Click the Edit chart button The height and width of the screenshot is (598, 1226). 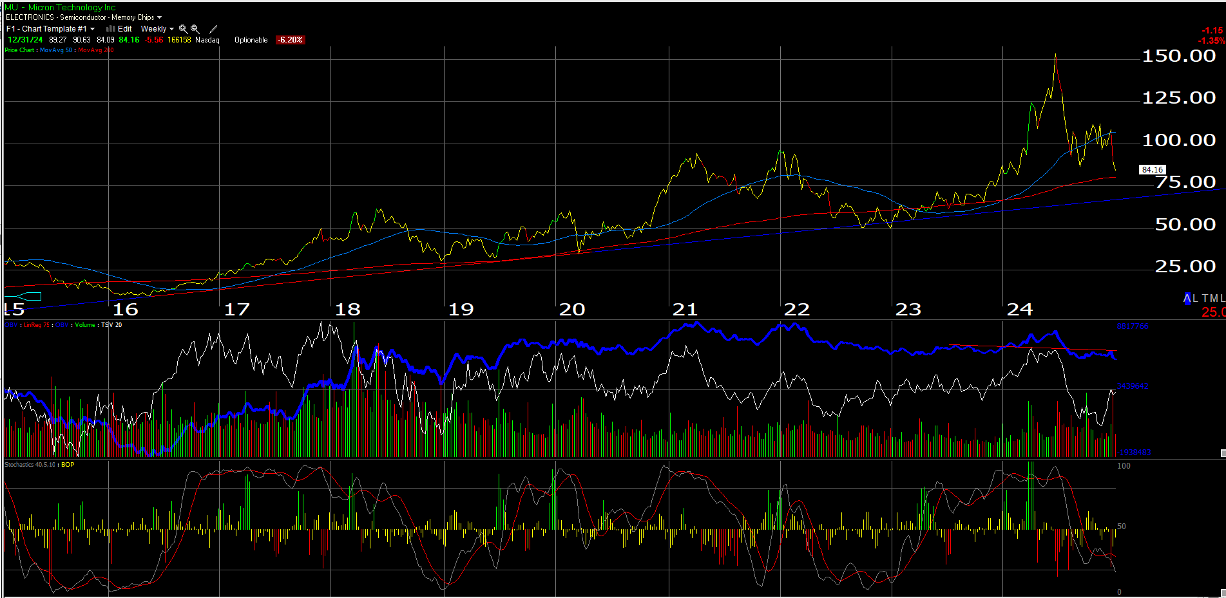click(124, 29)
